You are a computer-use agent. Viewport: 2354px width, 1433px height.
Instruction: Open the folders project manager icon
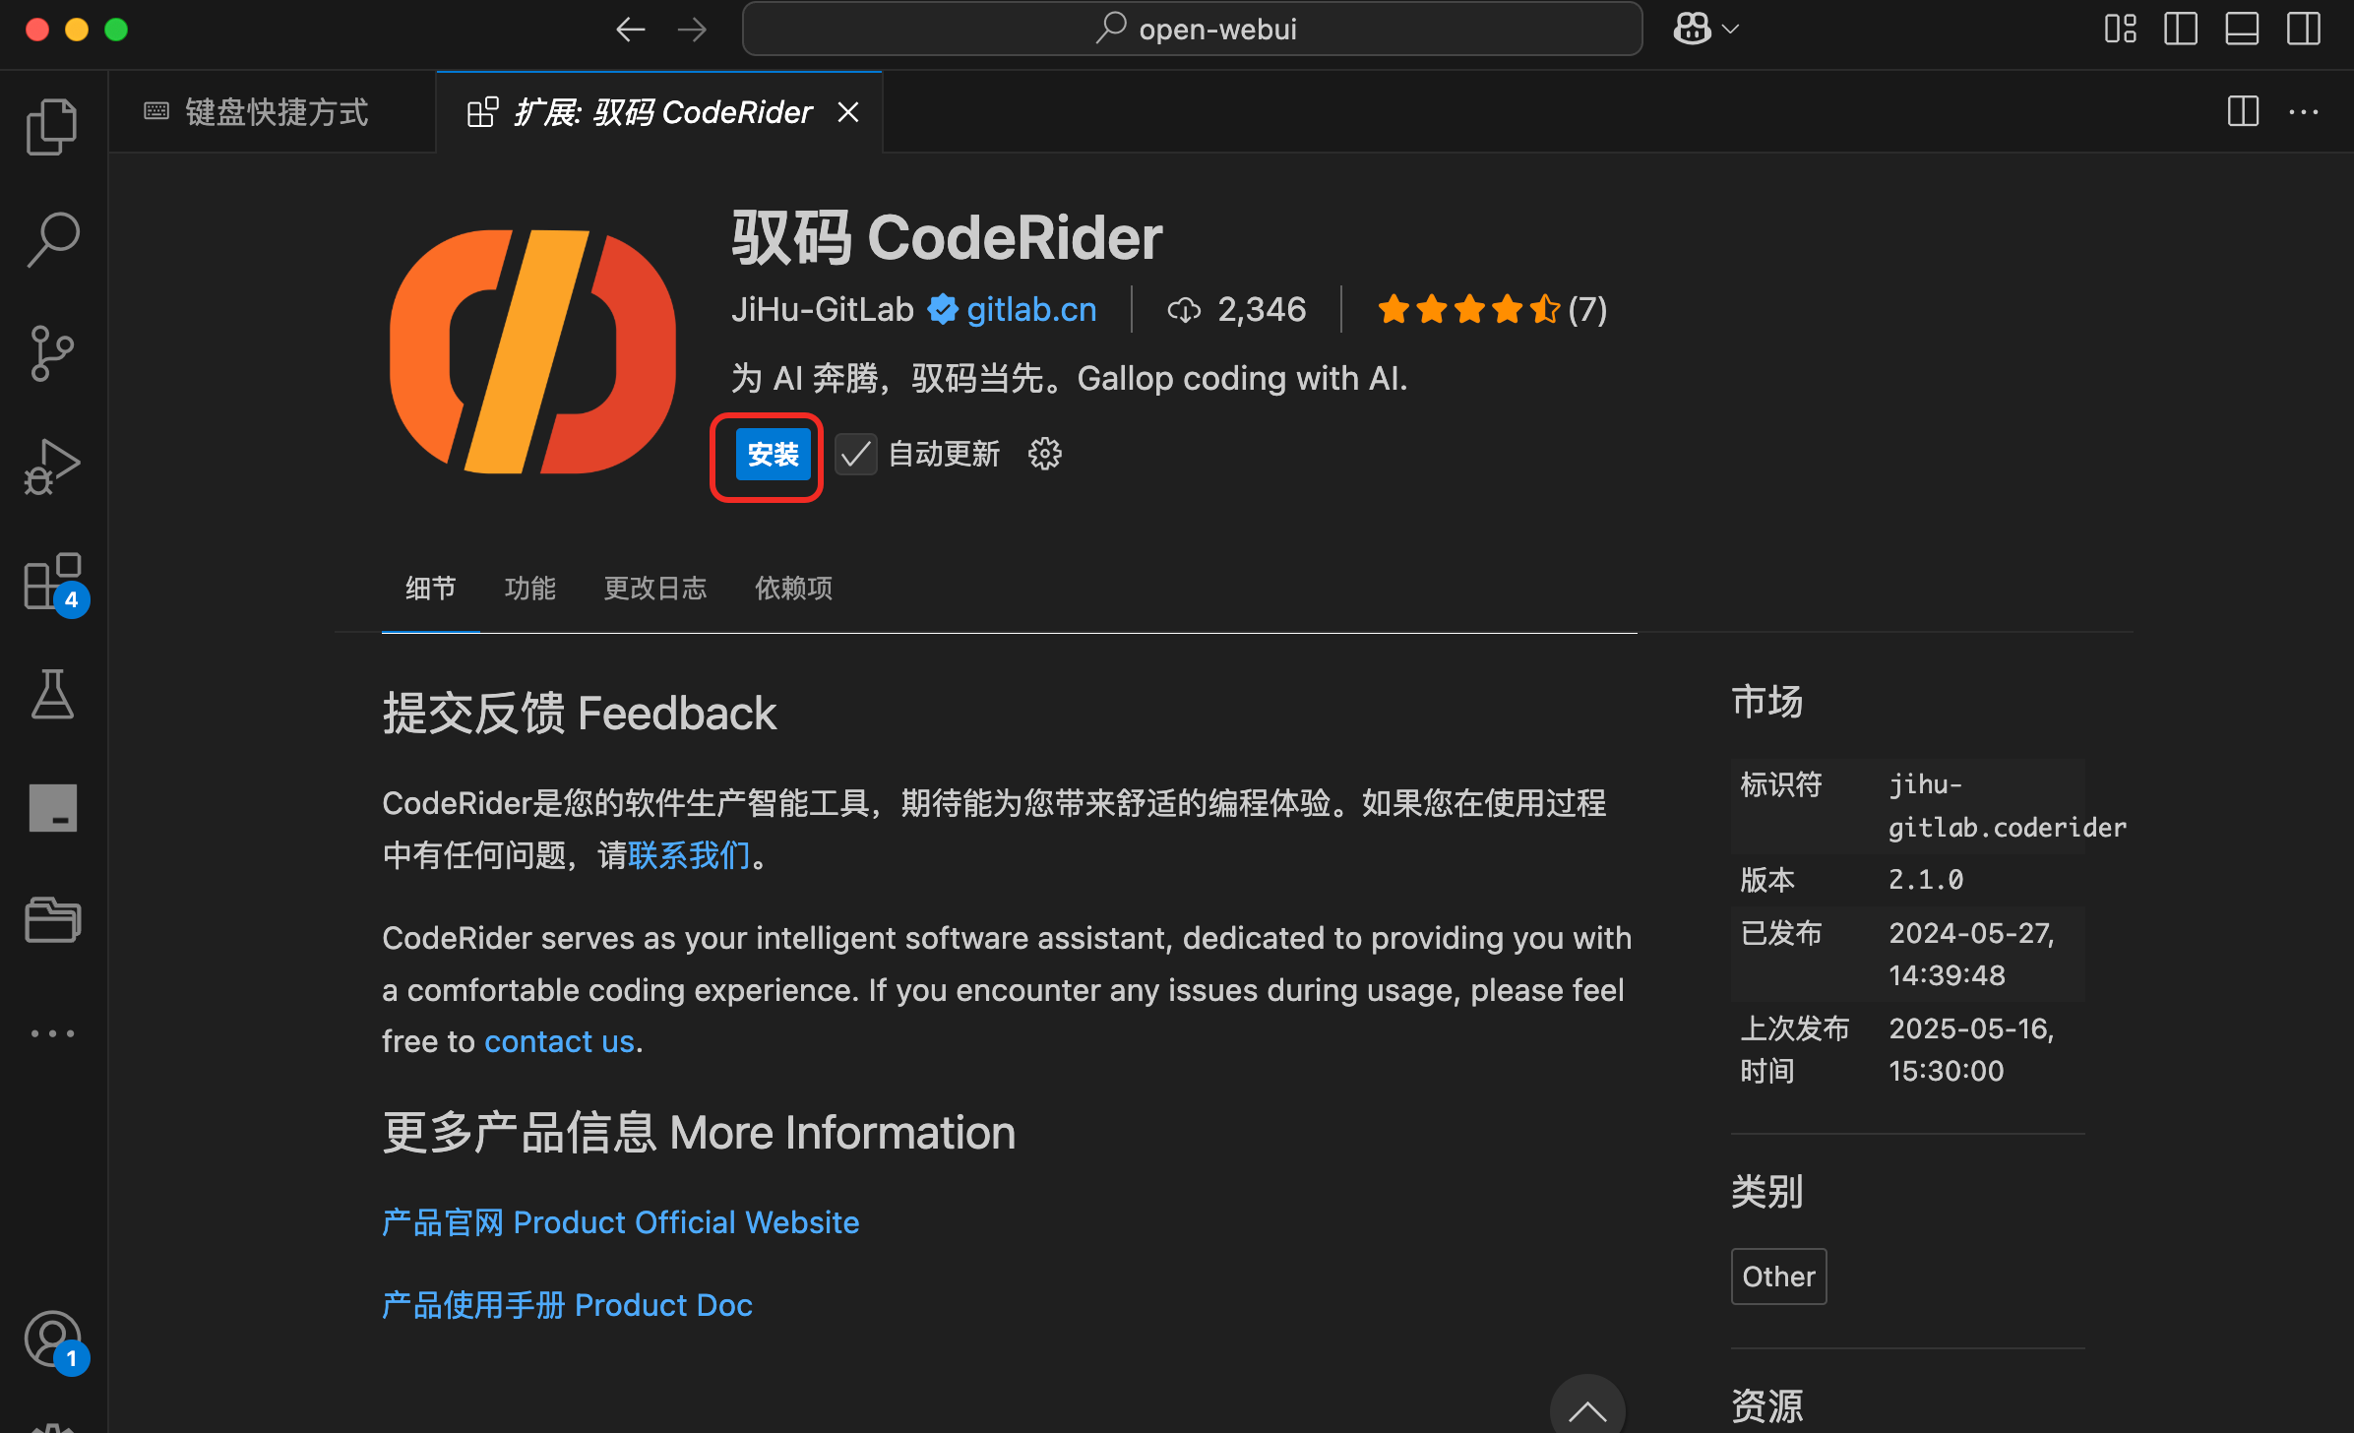pyautogui.click(x=52, y=920)
